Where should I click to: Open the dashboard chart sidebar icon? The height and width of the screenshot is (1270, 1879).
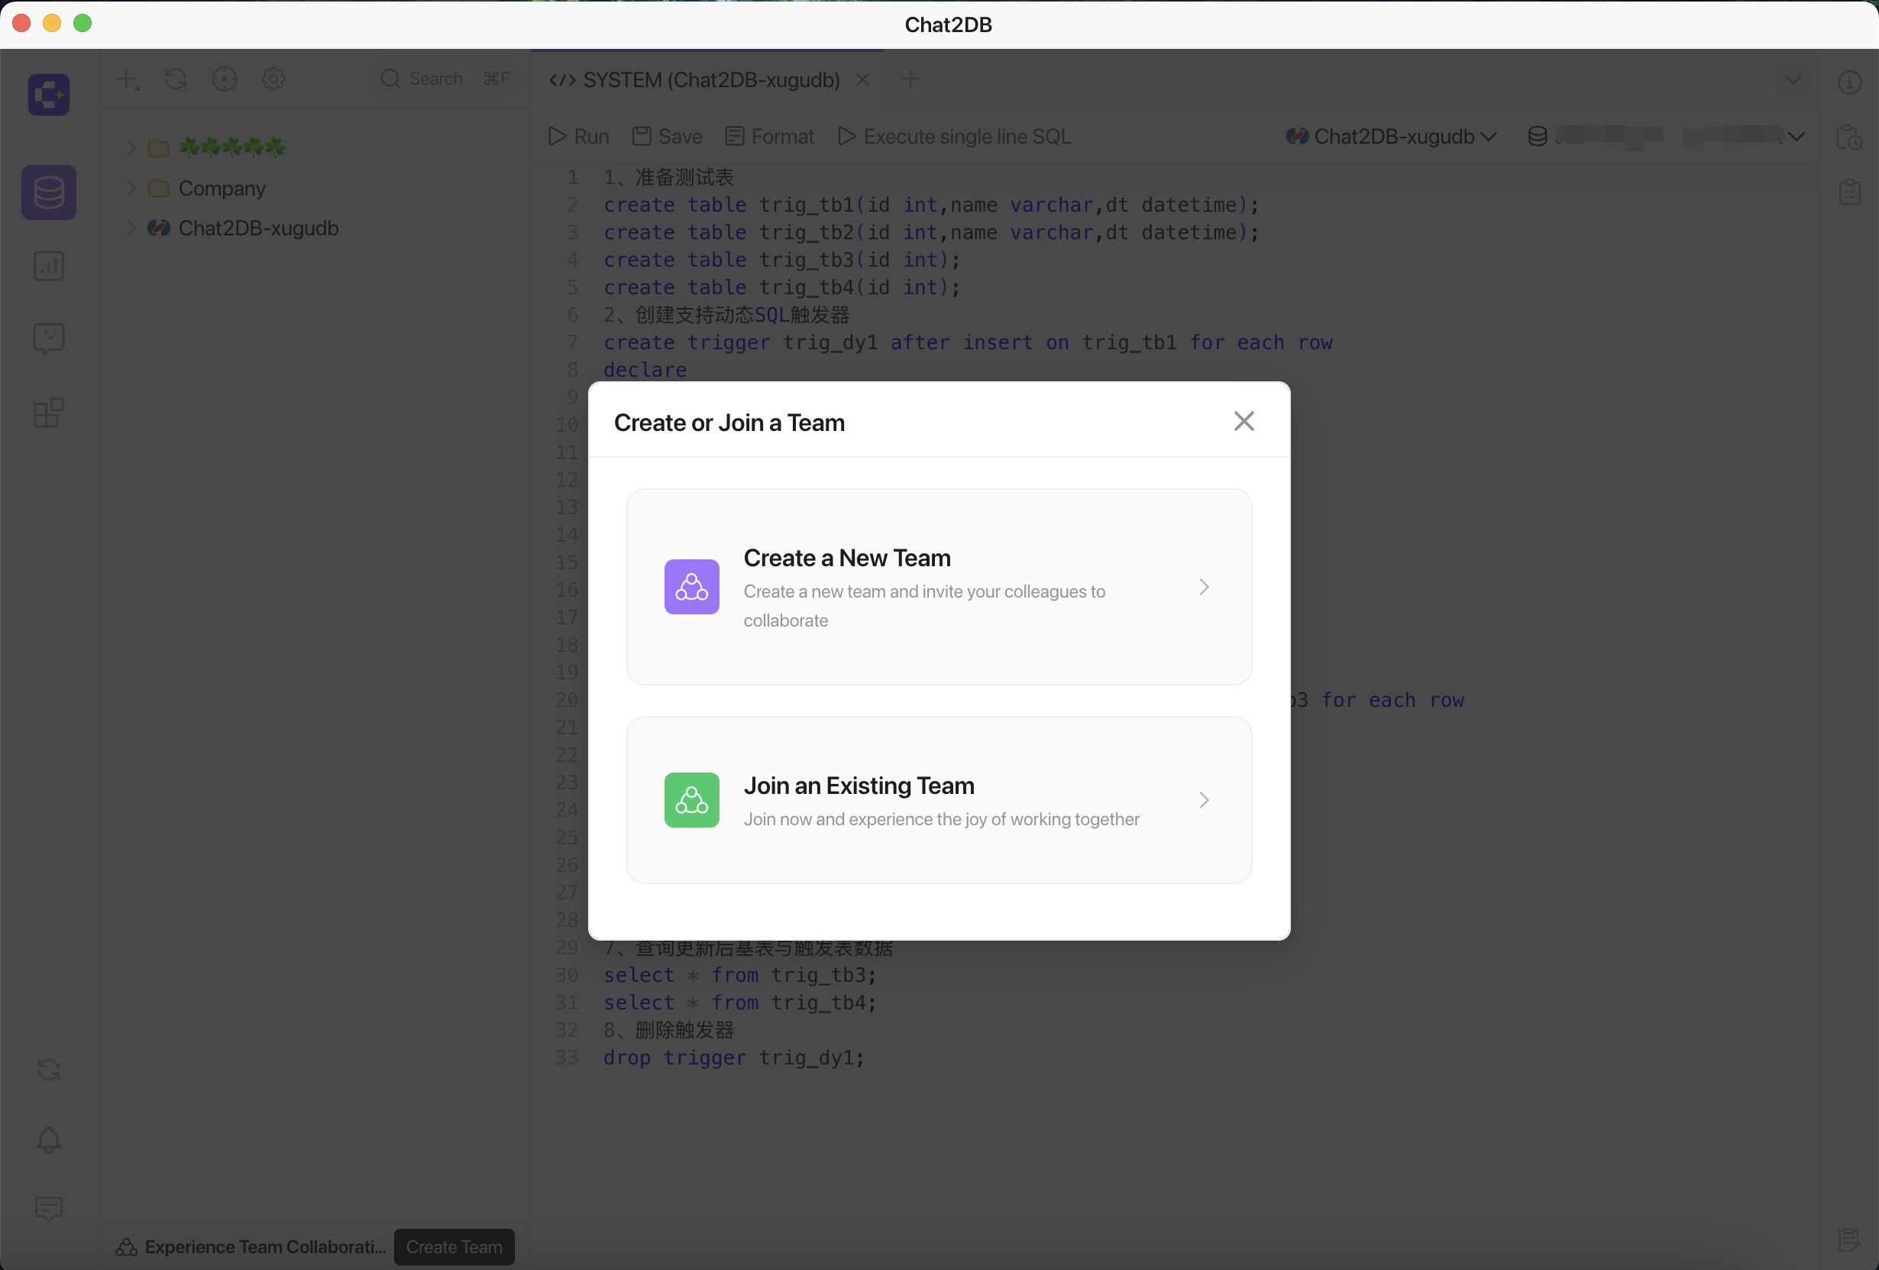pos(49,266)
